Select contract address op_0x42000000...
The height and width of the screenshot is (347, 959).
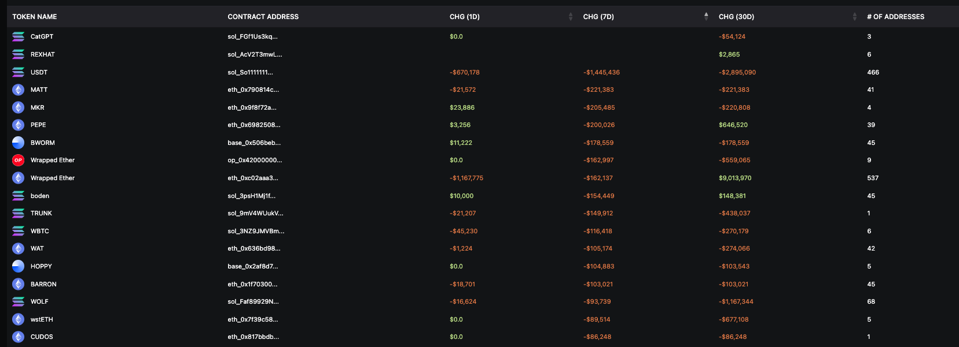(255, 160)
